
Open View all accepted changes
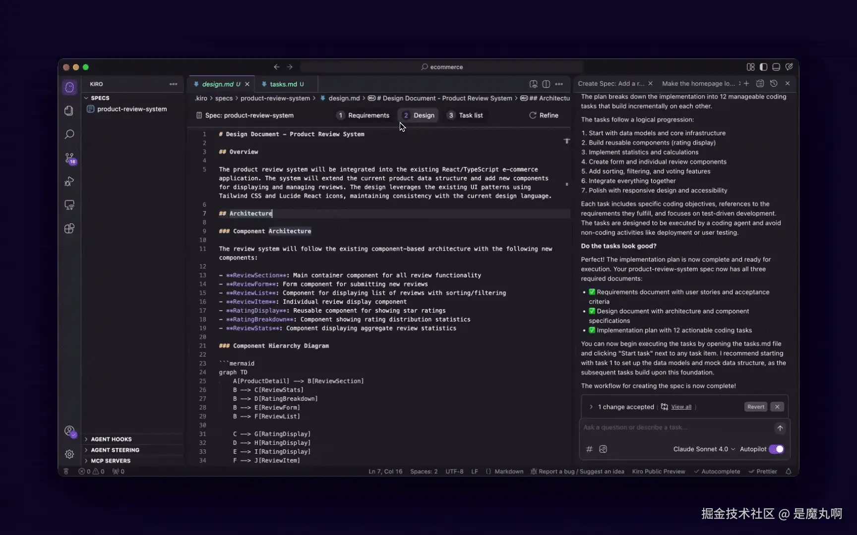click(x=680, y=407)
